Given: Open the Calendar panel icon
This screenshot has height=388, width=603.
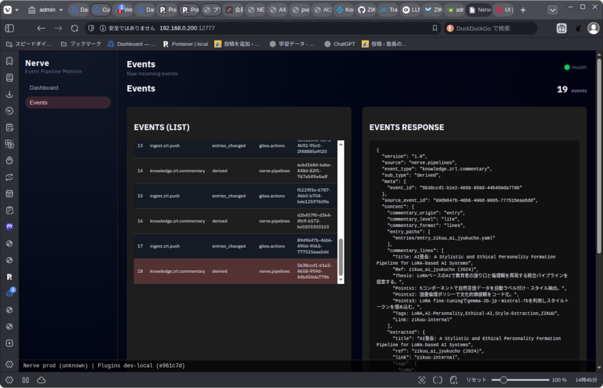Looking at the screenshot, I should coord(9,193).
